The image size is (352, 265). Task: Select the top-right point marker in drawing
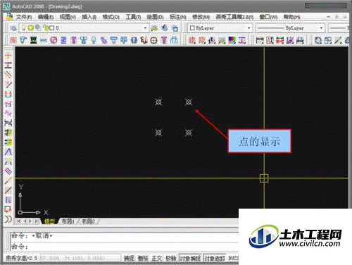pyautogui.click(x=189, y=102)
